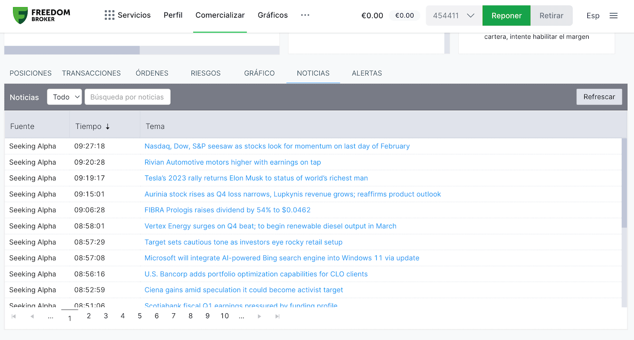The image size is (634, 340).
Task: Open Microsoft AI-powered Bing article
Action: click(x=282, y=258)
